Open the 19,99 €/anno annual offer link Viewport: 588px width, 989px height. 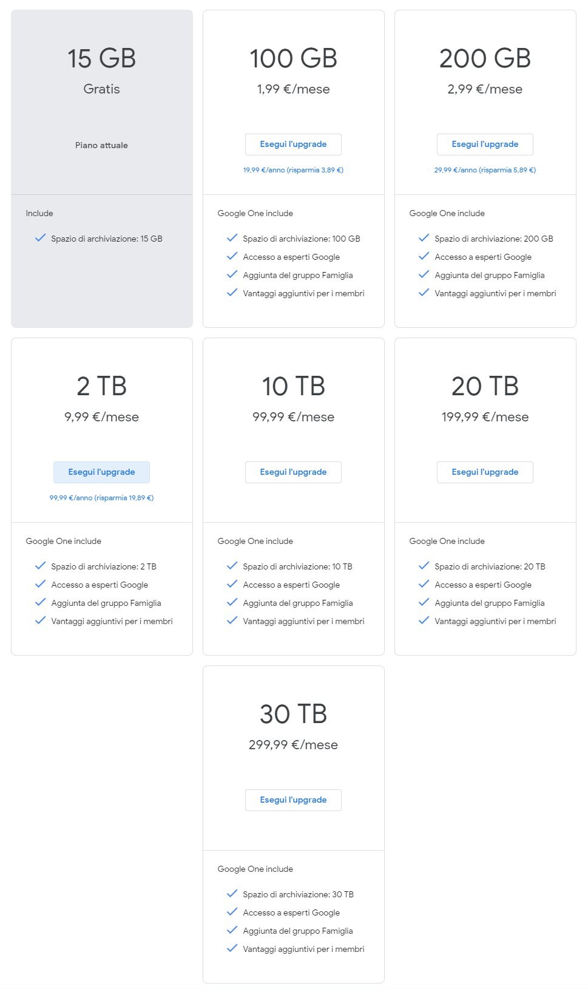click(x=293, y=170)
